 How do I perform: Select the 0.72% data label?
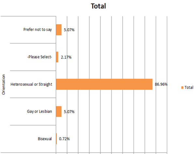click(64, 139)
